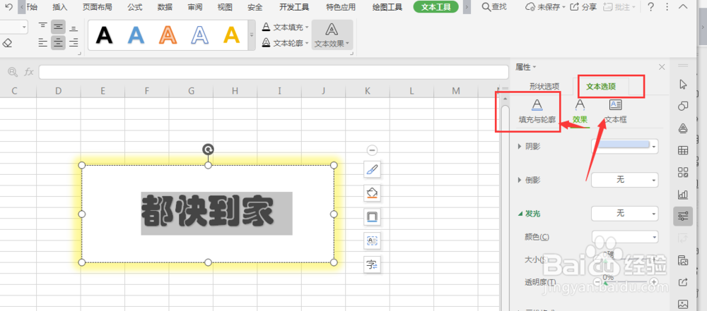
Task: Apply the orange outlined WordArt style
Action: click(x=168, y=35)
